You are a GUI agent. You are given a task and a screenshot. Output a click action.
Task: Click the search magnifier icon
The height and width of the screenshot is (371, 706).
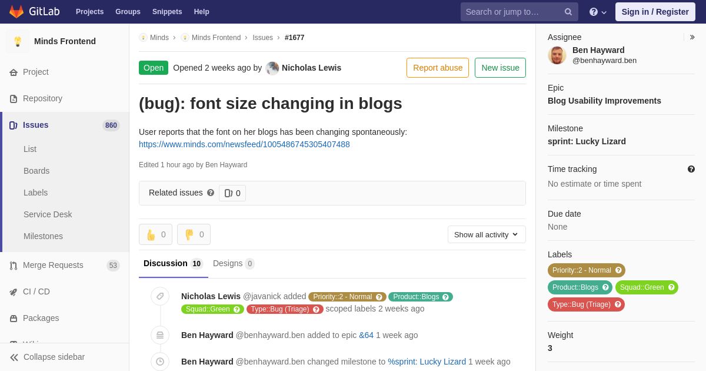tap(568, 12)
